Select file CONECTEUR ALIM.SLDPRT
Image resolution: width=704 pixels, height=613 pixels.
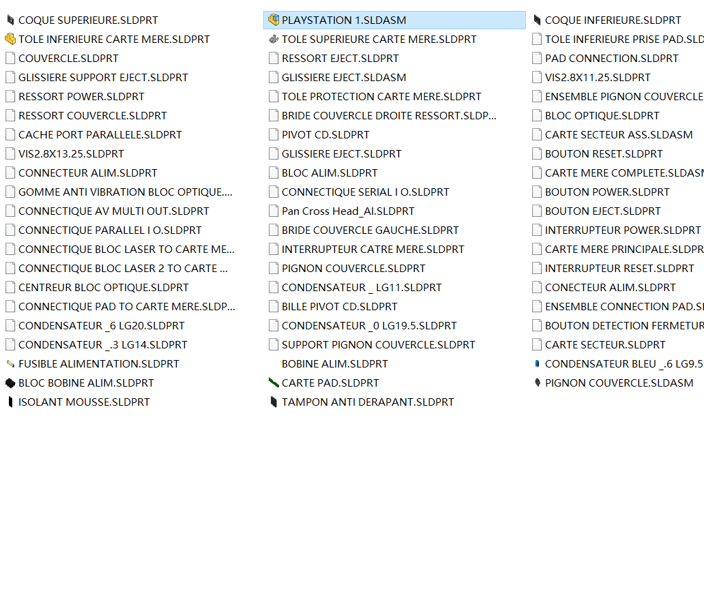[x=610, y=287]
